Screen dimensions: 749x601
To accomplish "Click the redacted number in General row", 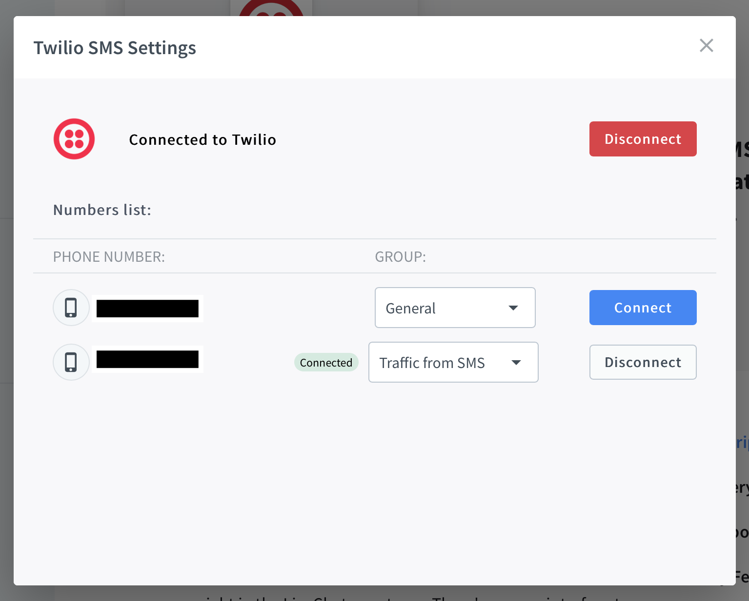I will (x=147, y=309).
